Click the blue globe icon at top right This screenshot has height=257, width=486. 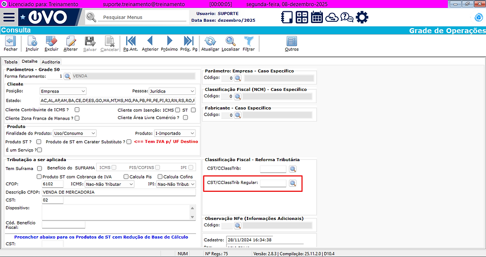click(479, 18)
